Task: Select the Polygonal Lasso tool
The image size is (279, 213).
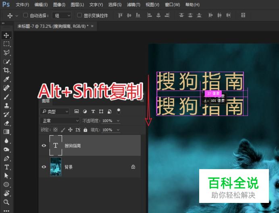Action: pos(6,53)
